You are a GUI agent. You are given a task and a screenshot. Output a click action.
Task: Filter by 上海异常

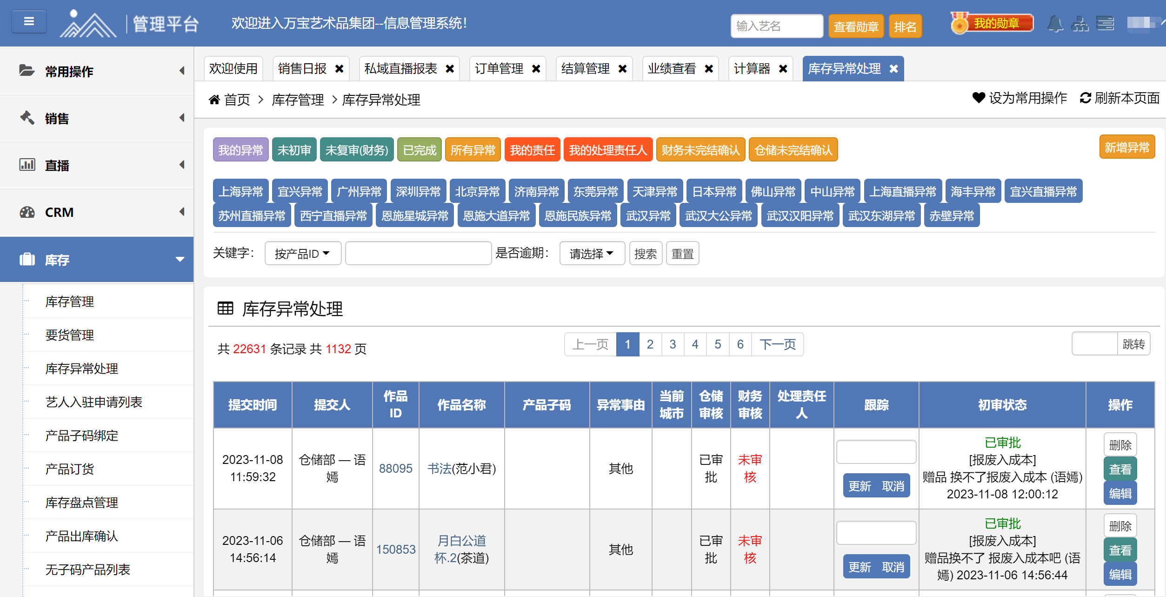(240, 191)
